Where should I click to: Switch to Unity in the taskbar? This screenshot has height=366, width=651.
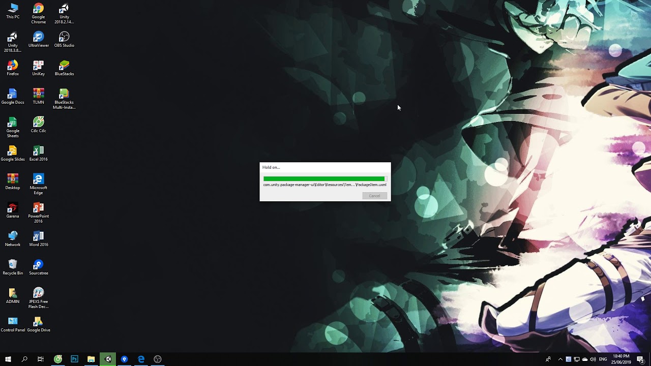tap(108, 359)
